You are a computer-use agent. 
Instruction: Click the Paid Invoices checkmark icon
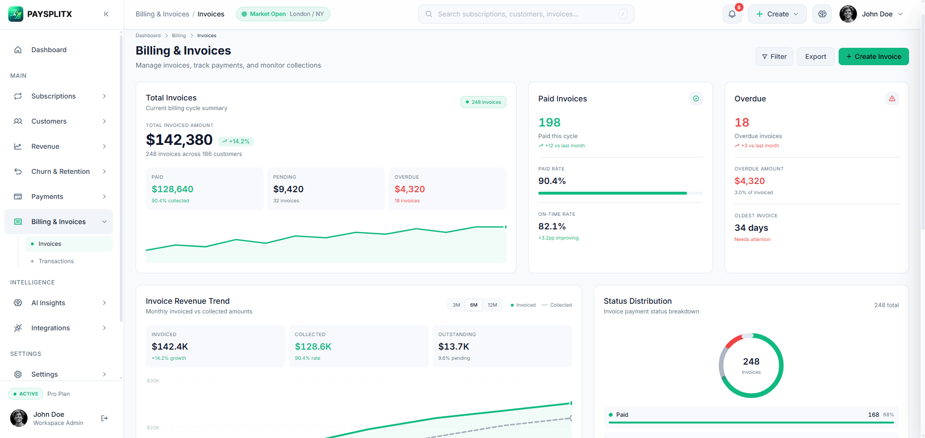(696, 99)
